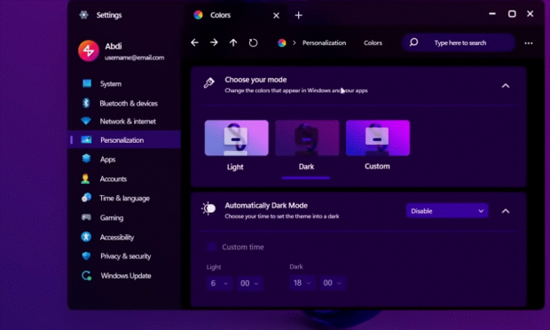
Task: Collapse the Choose your mode section
Action: click(x=506, y=85)
